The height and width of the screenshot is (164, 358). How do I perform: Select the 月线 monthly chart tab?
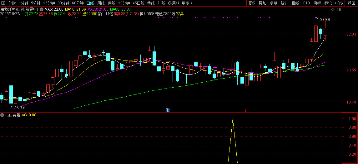(x=111, y=3)
